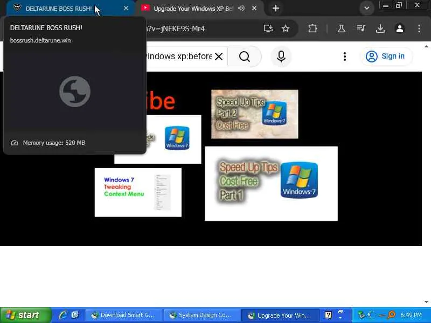The width and height of the screenshot is (431, 323).
Task: Click the install app icon in address bar
Action: 268,29
